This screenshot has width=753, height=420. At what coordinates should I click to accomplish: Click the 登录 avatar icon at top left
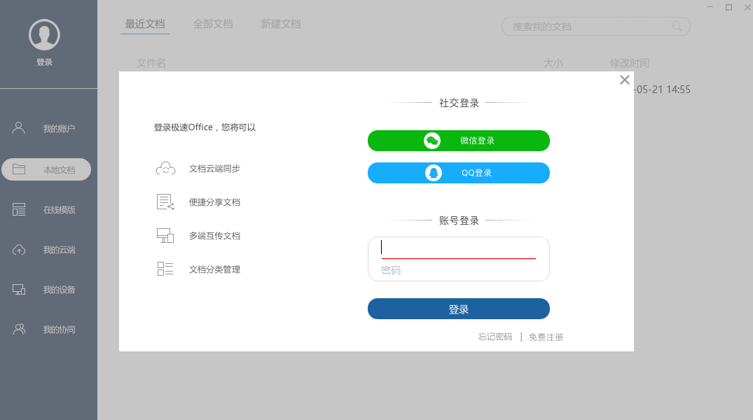pos(44,34)
